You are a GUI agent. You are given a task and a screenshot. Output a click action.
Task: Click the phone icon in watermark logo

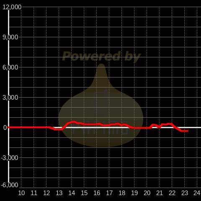[x=101, y=102]
